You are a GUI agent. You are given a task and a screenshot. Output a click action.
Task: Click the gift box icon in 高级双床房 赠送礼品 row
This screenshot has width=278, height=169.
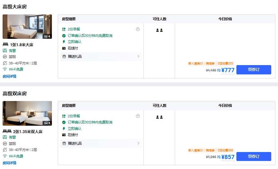(x=64, y=143)
